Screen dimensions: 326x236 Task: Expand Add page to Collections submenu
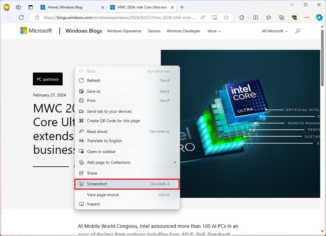click(175, 162)
